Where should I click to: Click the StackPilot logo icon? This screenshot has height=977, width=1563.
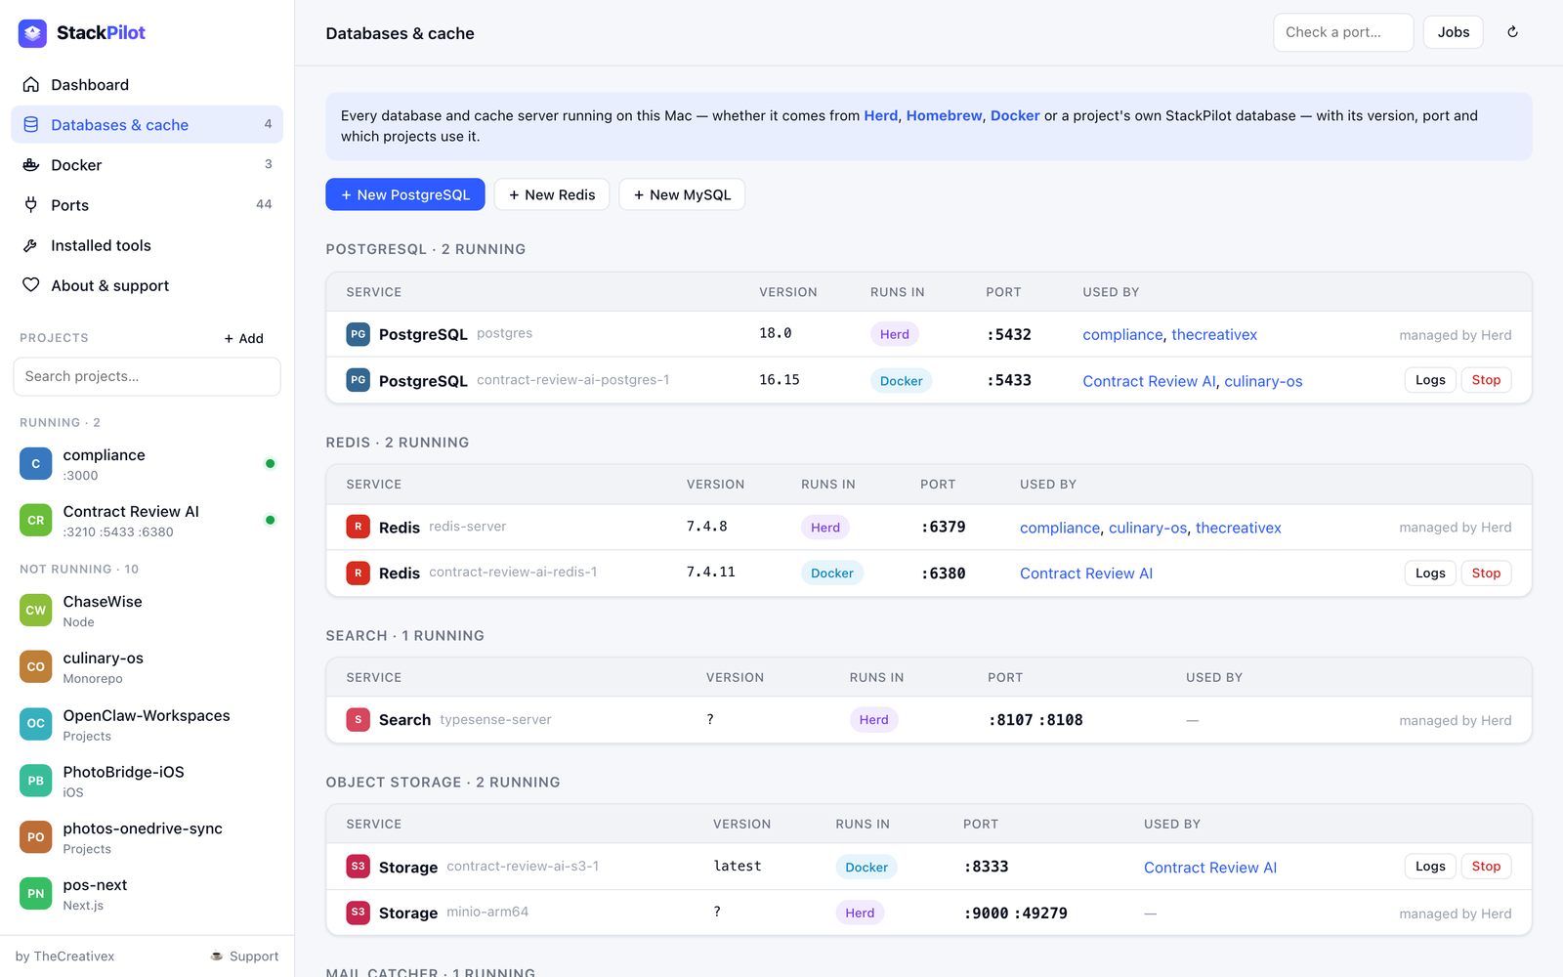tap(32, 33)
